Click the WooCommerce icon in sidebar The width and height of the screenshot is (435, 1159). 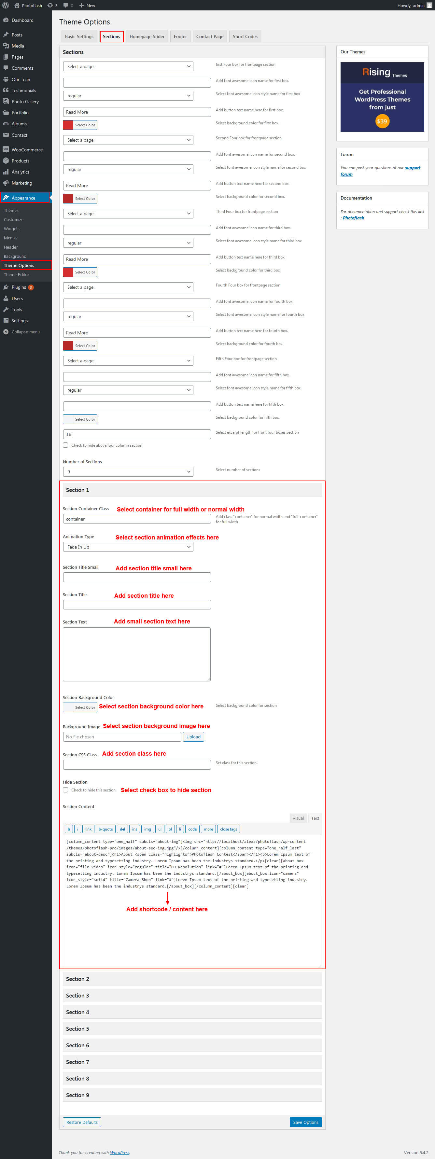pyautogui.click(x=6, y=149)
